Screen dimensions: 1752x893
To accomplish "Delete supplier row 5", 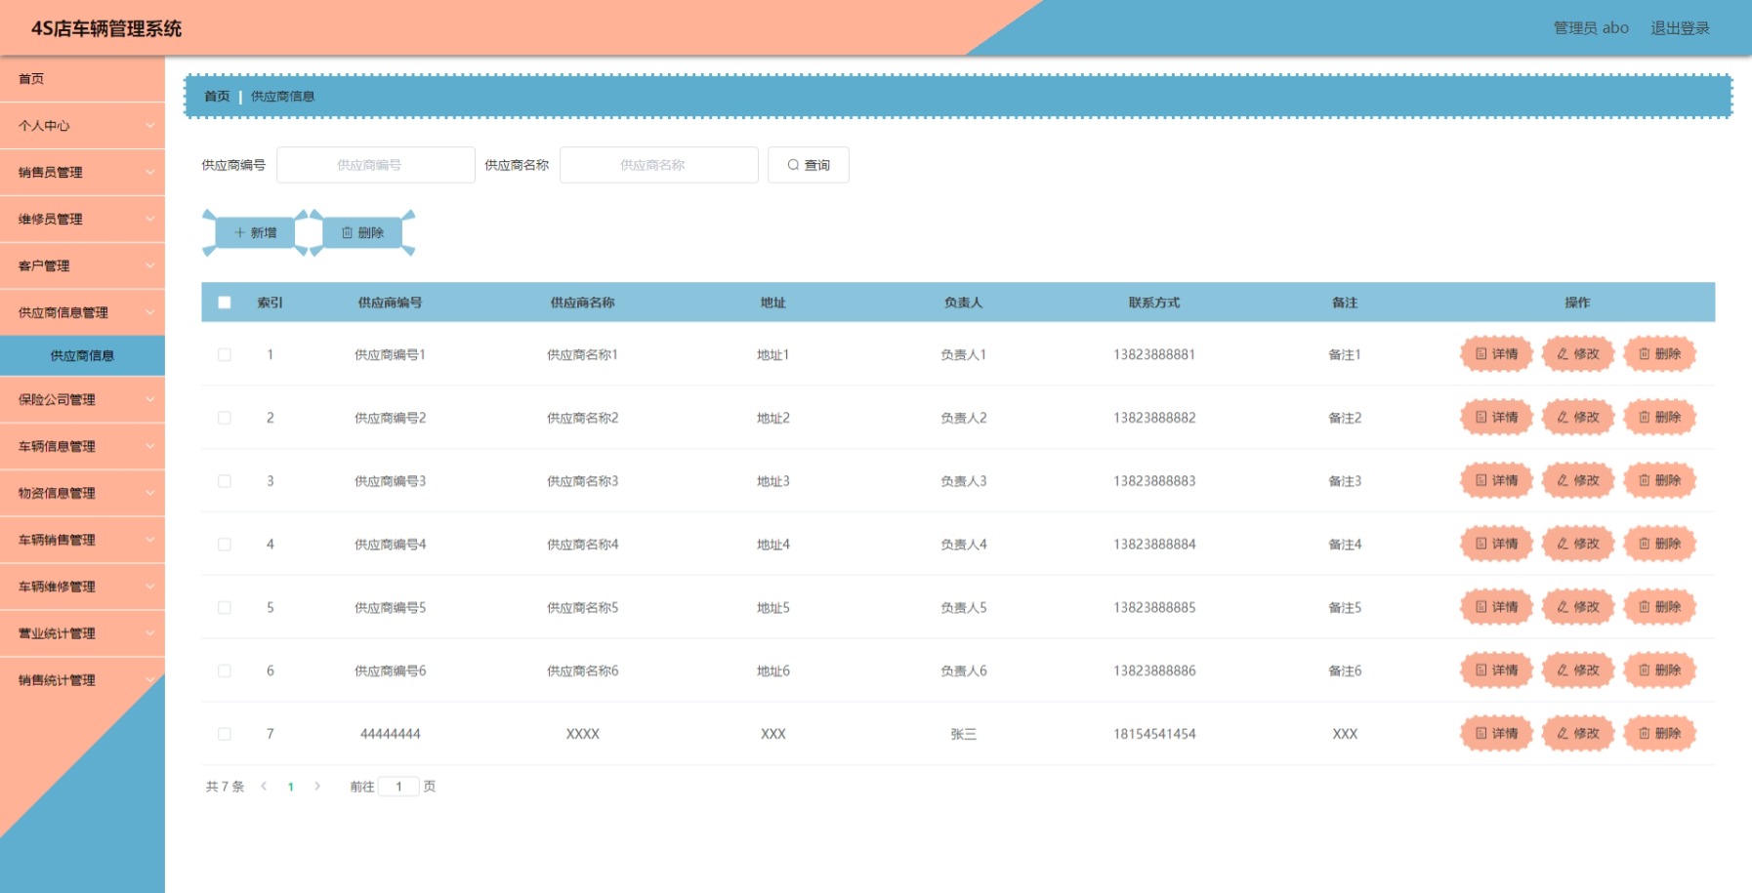I will (1660, 607).
